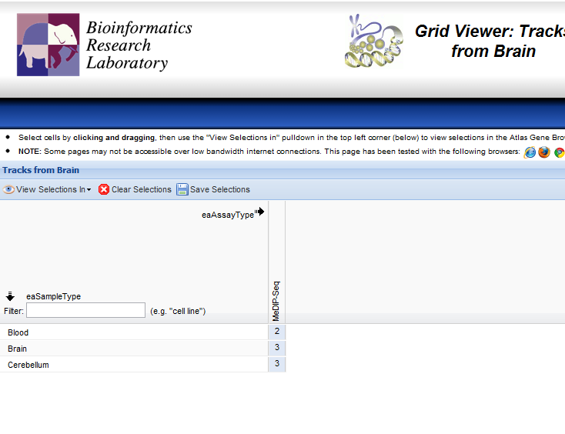Select the Cerebellum sample type row
This screenshot has width=565, height=434.
[x=28, y=365]
